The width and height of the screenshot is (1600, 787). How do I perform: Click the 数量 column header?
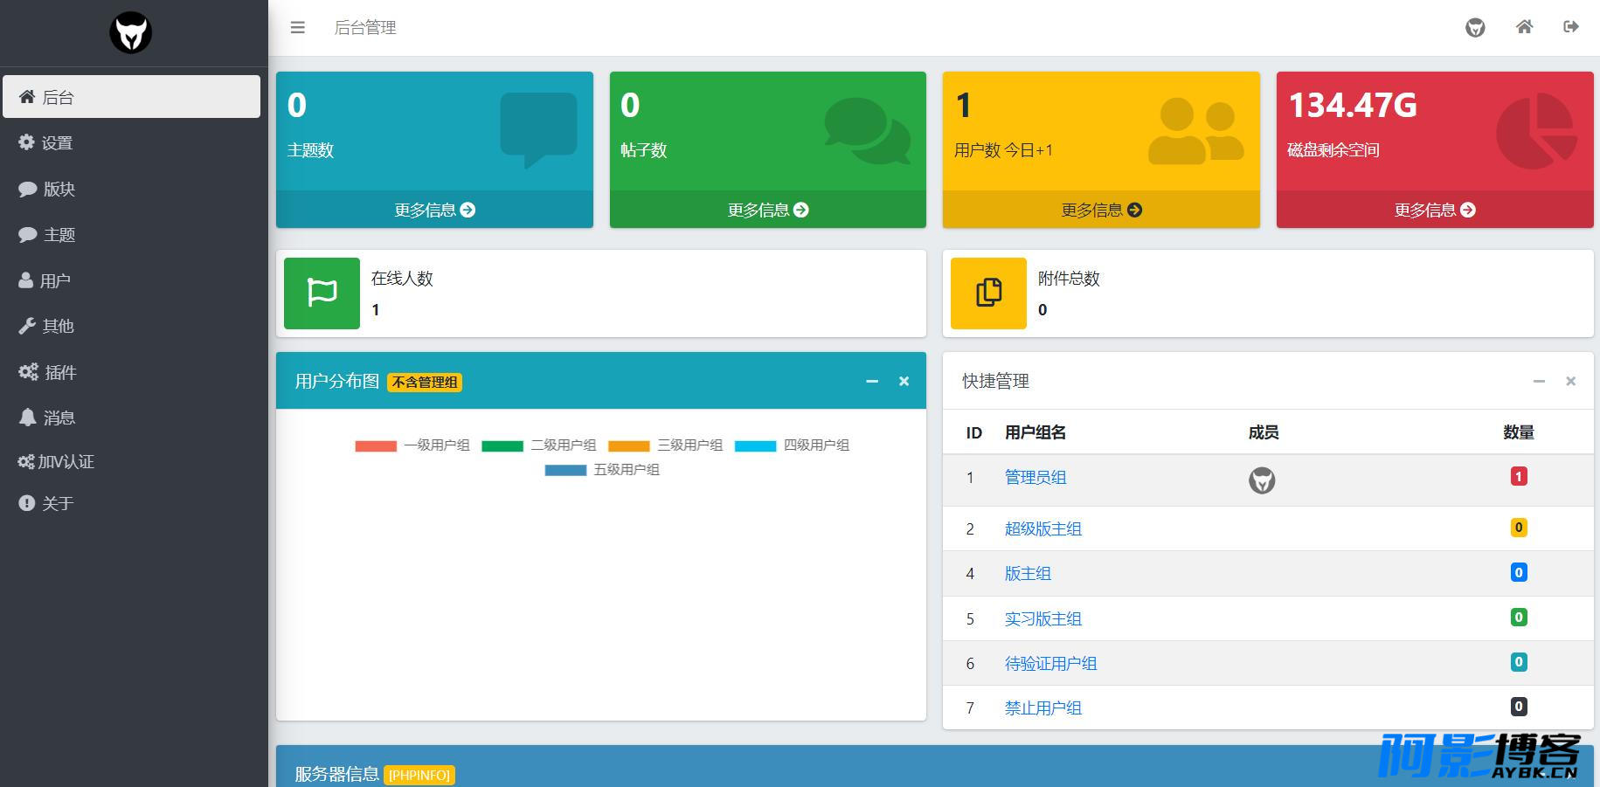1519,432
